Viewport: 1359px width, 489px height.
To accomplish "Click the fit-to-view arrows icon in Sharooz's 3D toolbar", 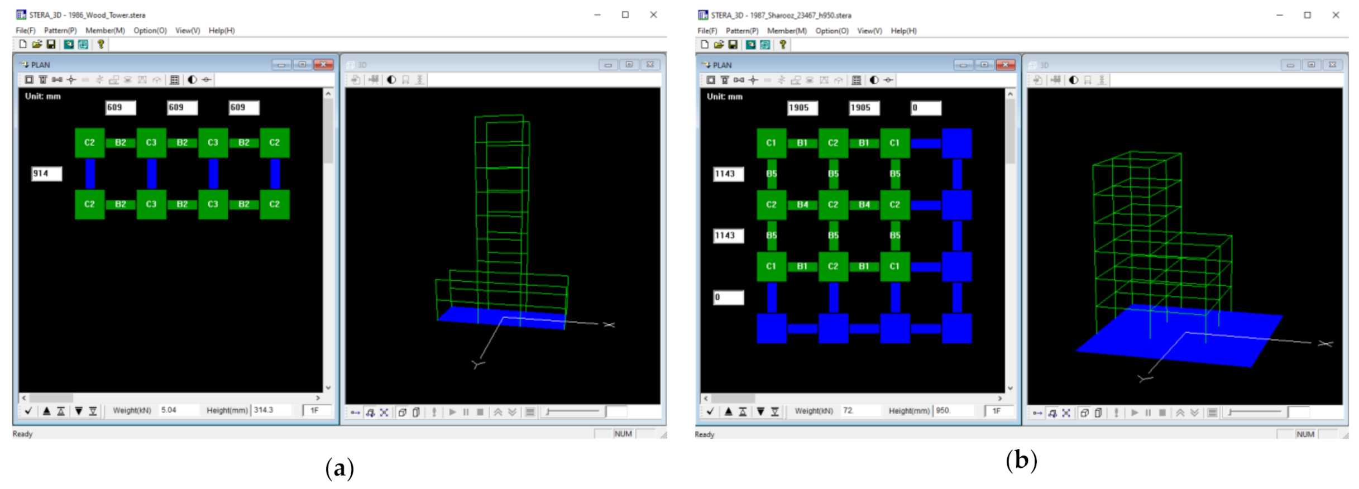I will 1066,413.
